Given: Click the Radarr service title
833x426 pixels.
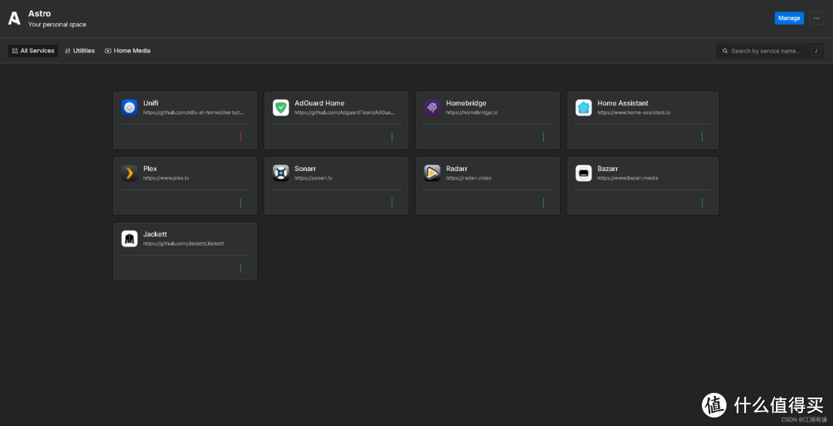Looking at the screenshot, I should tap(457, 169).
